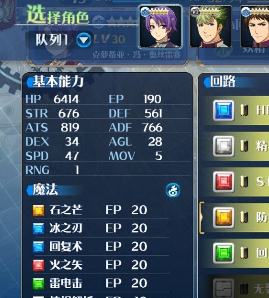Click the green quartz slot
269x298 pixels.
224,253
